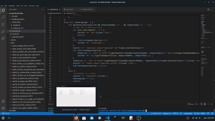Click the clock in the system tray
The height and width of the screenshot is (121, 215).
[208, 118]
